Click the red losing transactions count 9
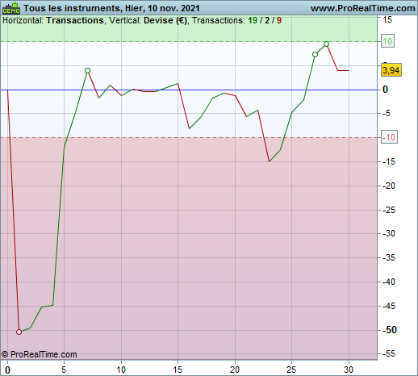 [x=279, y=20]
